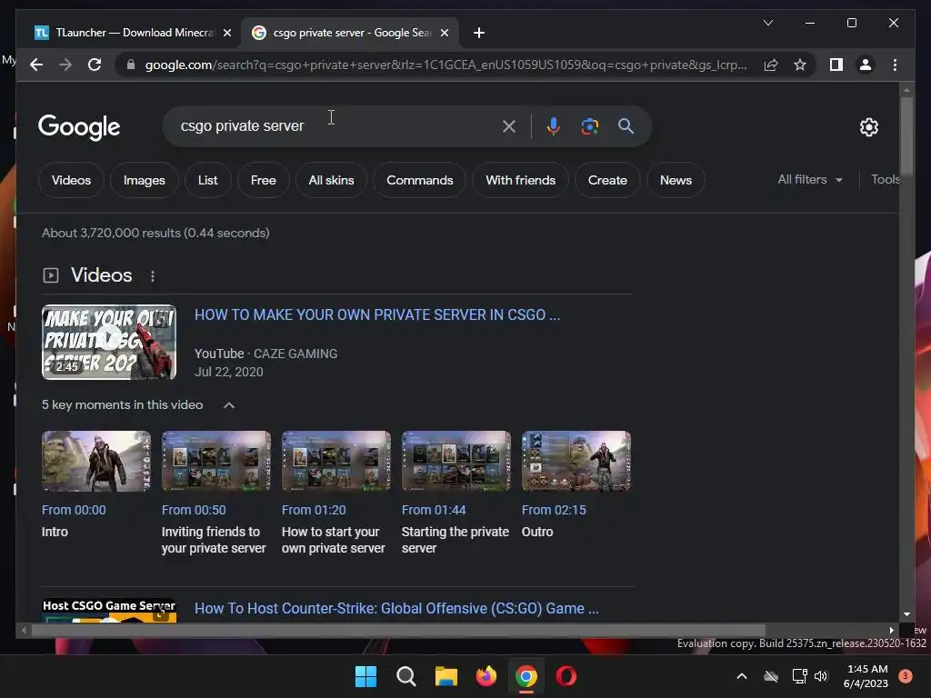Open a new browser tab

(x=479, y=33)
